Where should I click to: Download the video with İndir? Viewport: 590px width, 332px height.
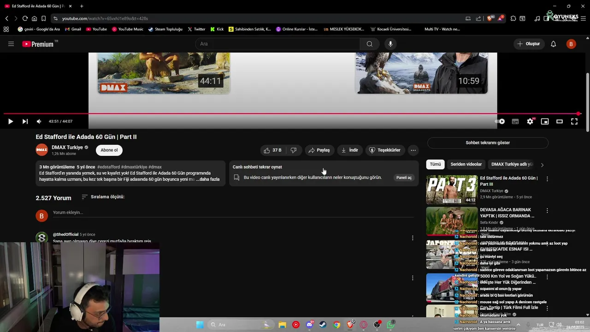[x=349, y=150]
